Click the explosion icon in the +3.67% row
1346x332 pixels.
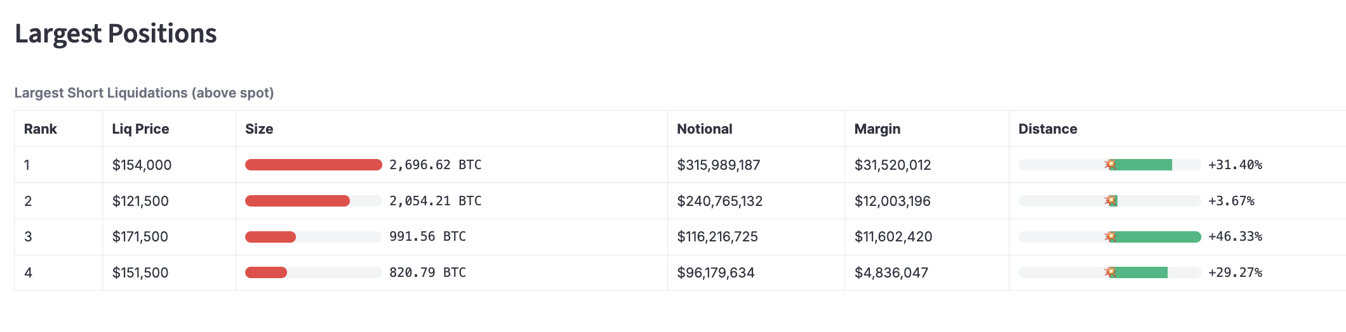click(1110, 201)
